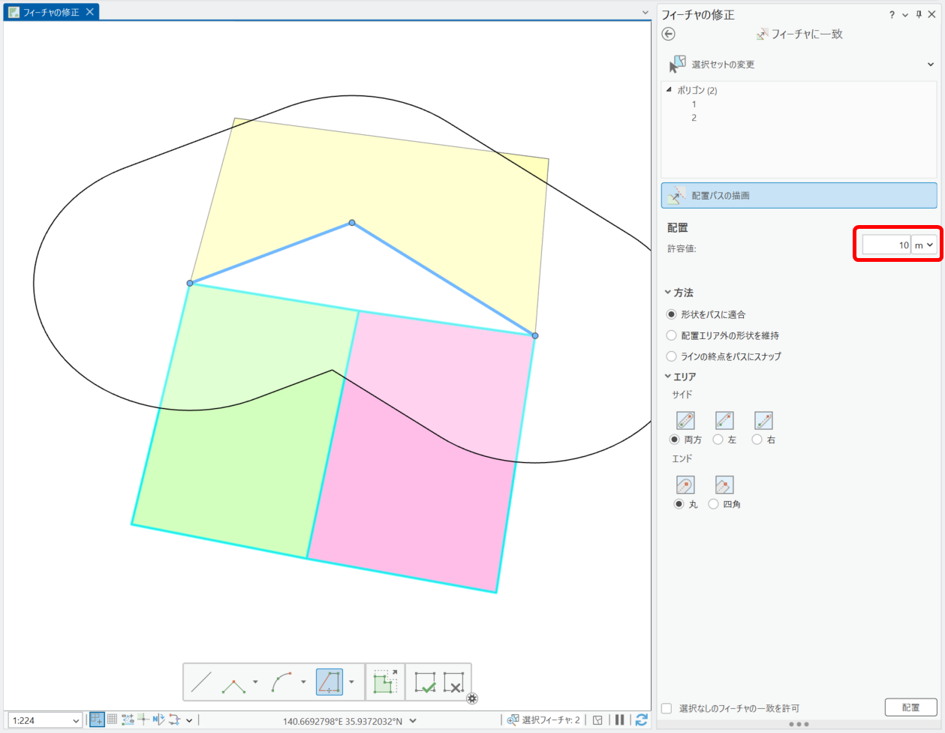
Task: Select item 2 under ポリゴン tree
Action: [694, 118]
